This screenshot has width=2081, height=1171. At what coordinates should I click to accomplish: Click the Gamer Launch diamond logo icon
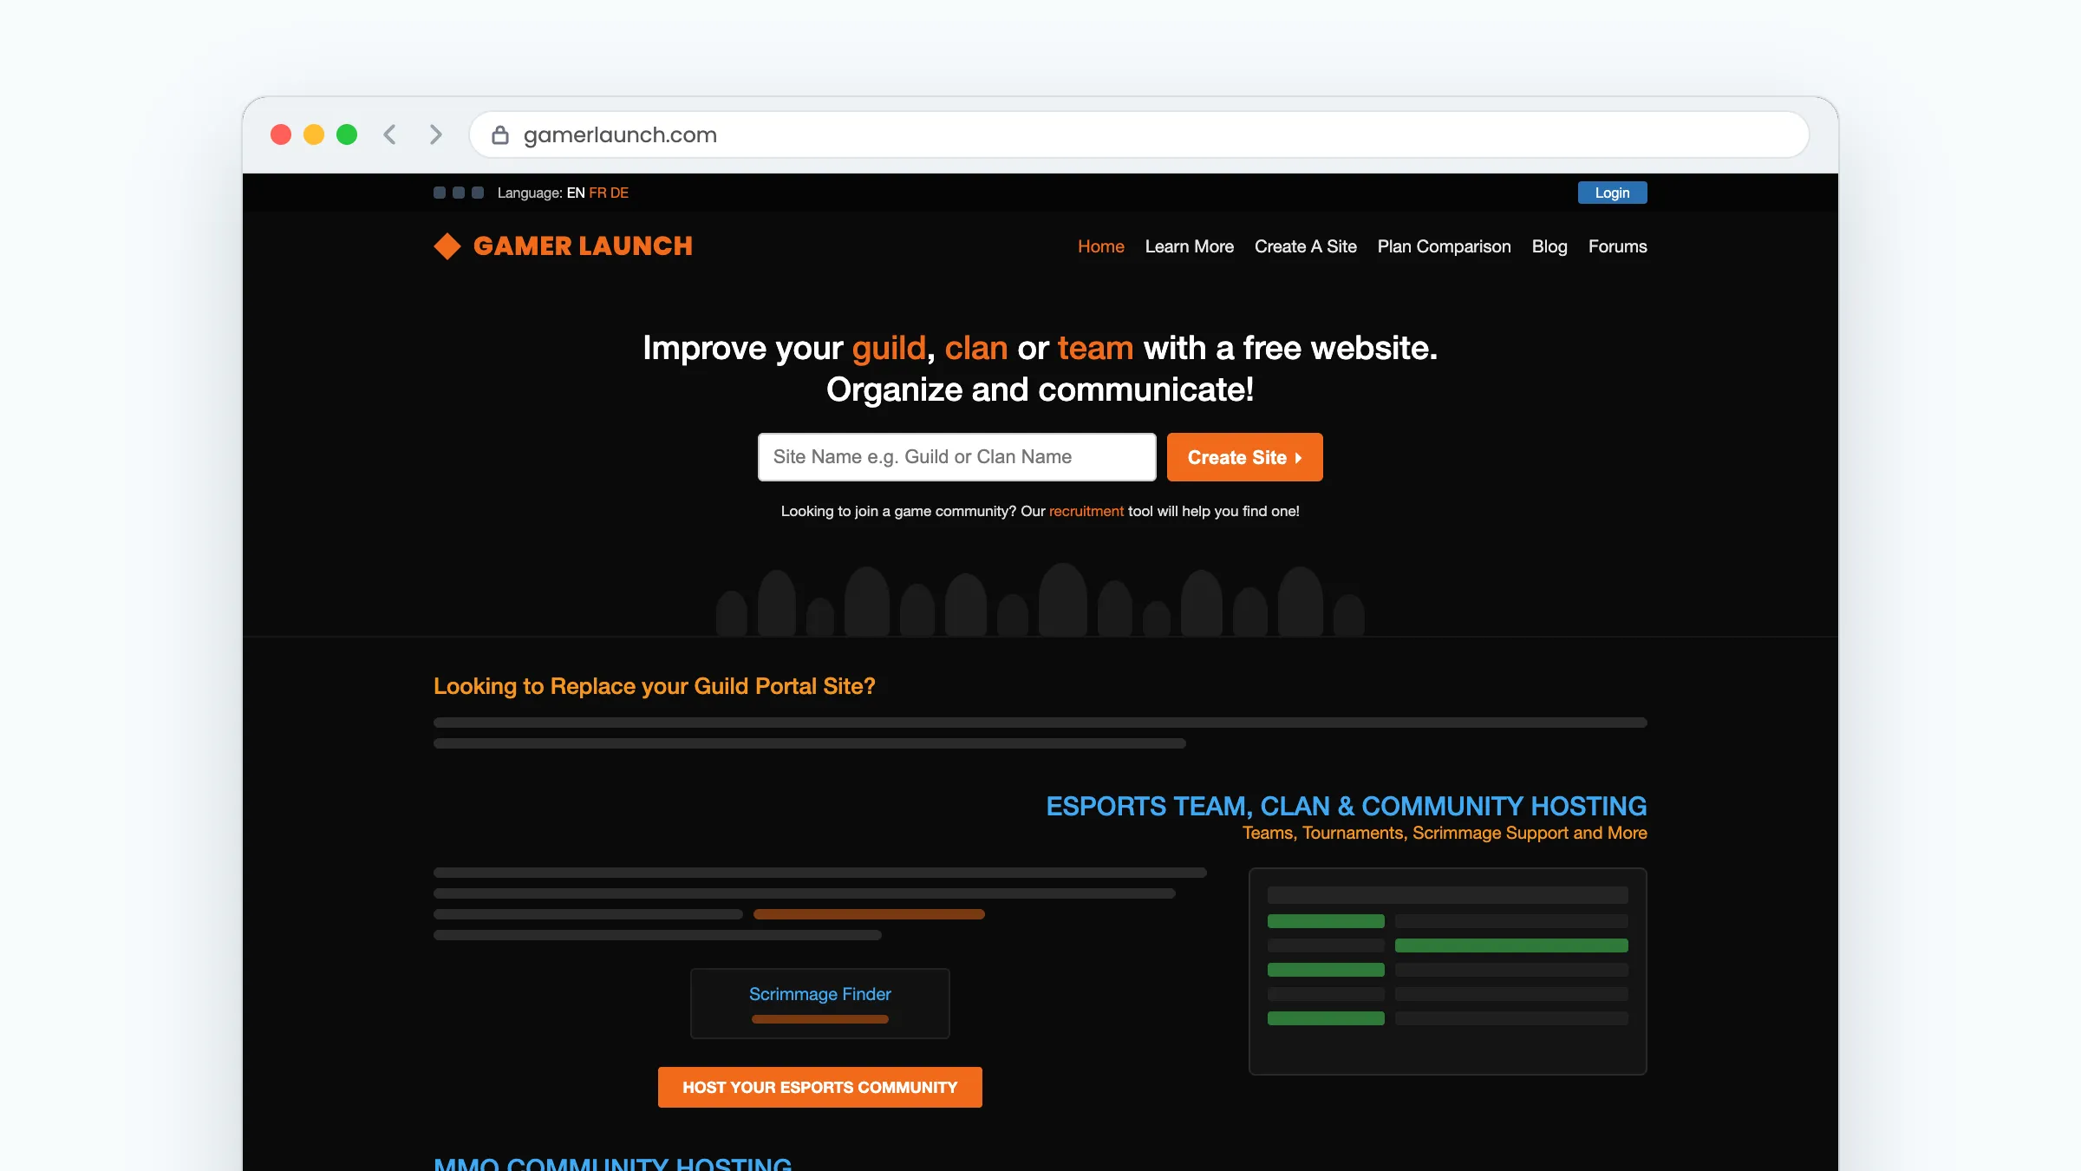point(447,246)
